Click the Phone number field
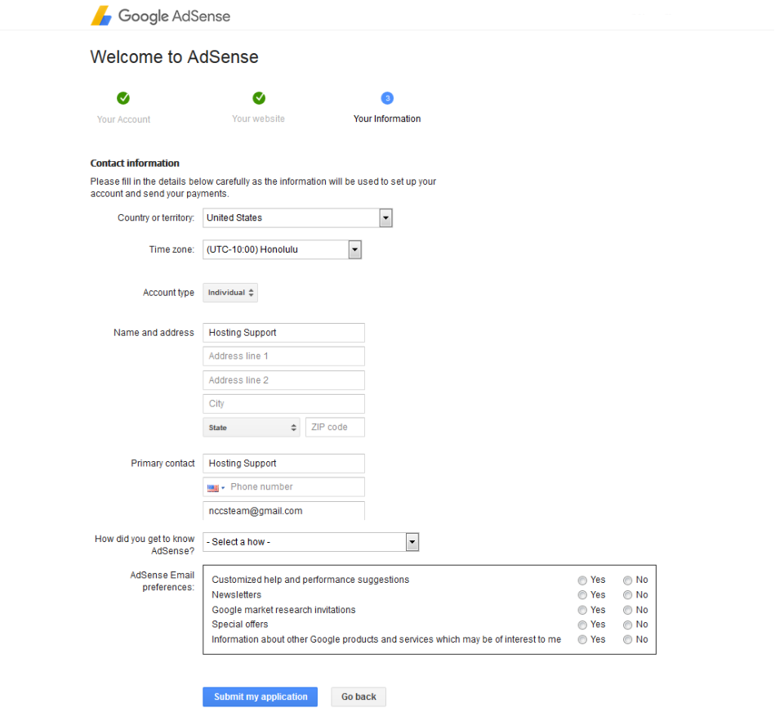The image size is (784, 717). coord(296,487)
